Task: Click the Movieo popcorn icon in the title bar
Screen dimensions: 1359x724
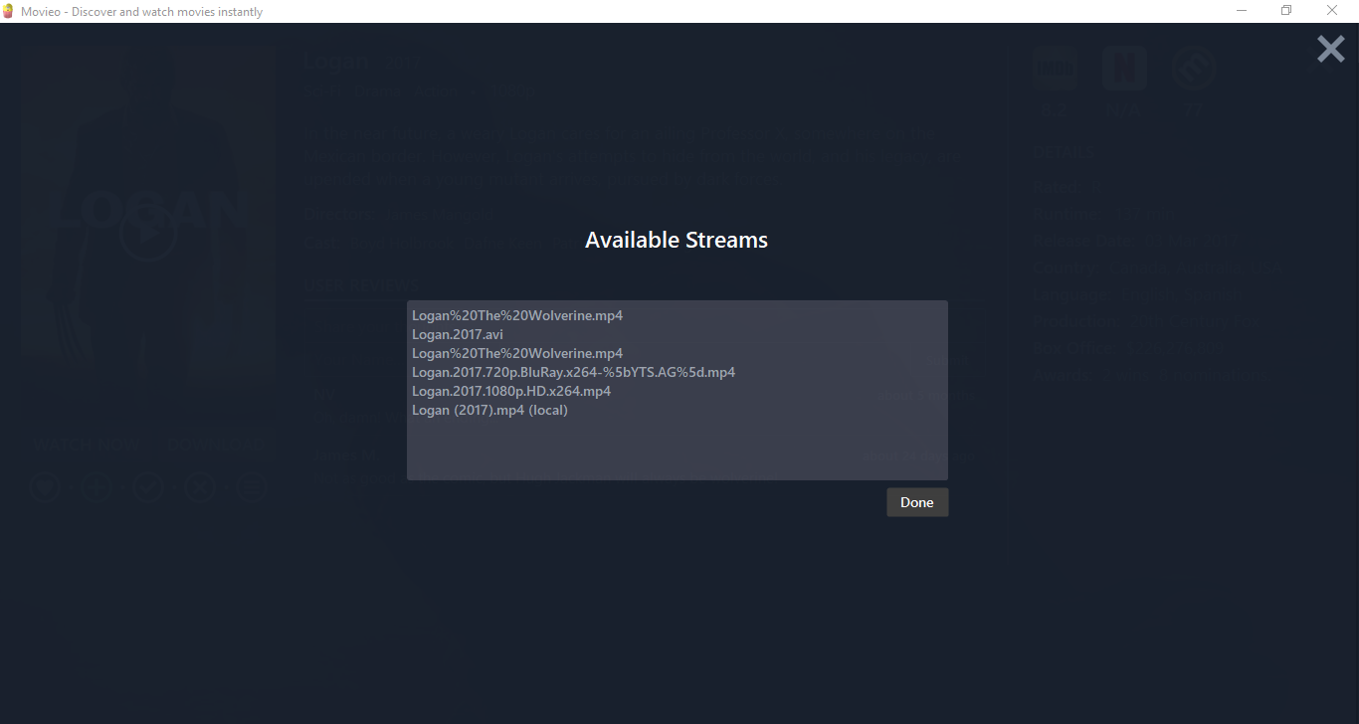Action: pos(8,11)
